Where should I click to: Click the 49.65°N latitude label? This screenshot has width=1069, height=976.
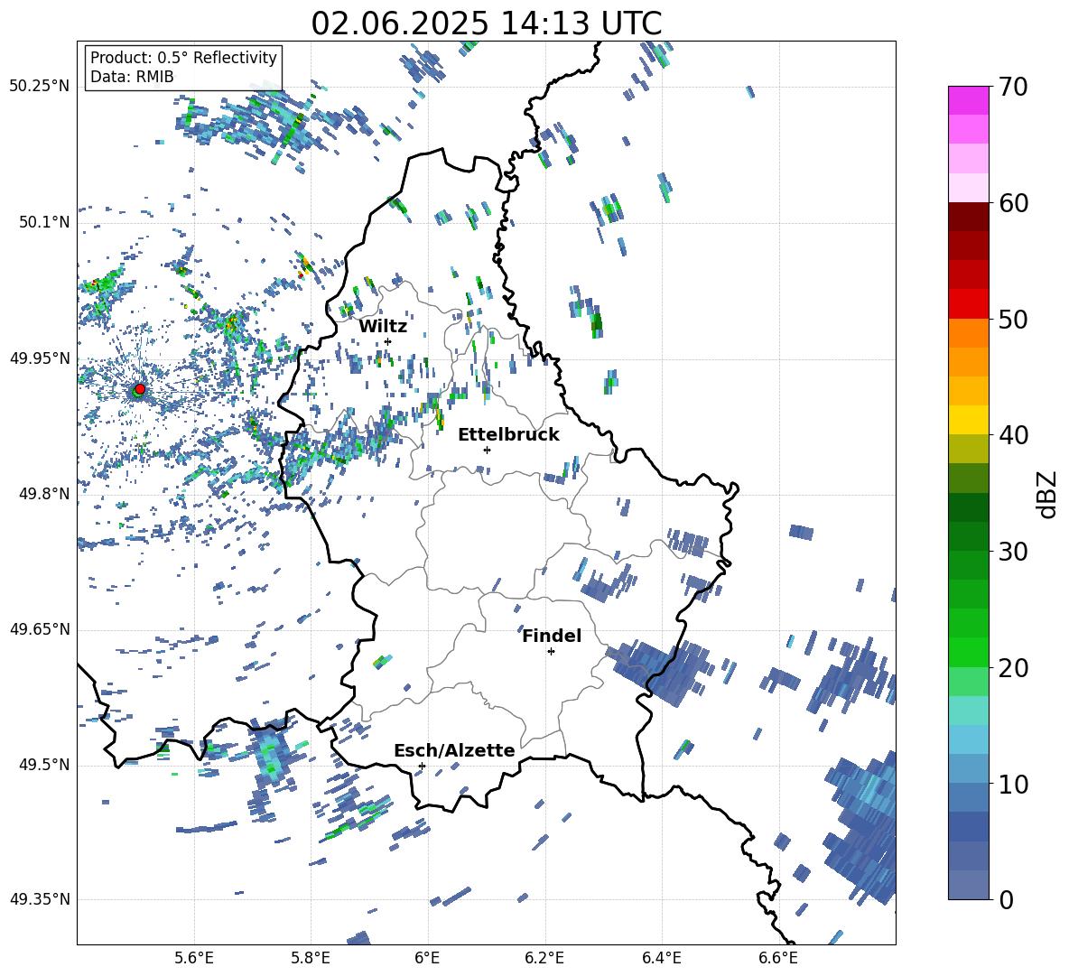pyautogui.click(x=40, y=629)
